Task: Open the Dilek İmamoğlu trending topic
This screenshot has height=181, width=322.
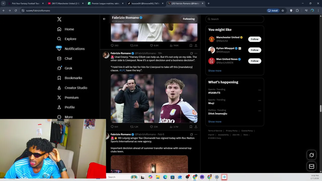Action: tap(218, 114)
